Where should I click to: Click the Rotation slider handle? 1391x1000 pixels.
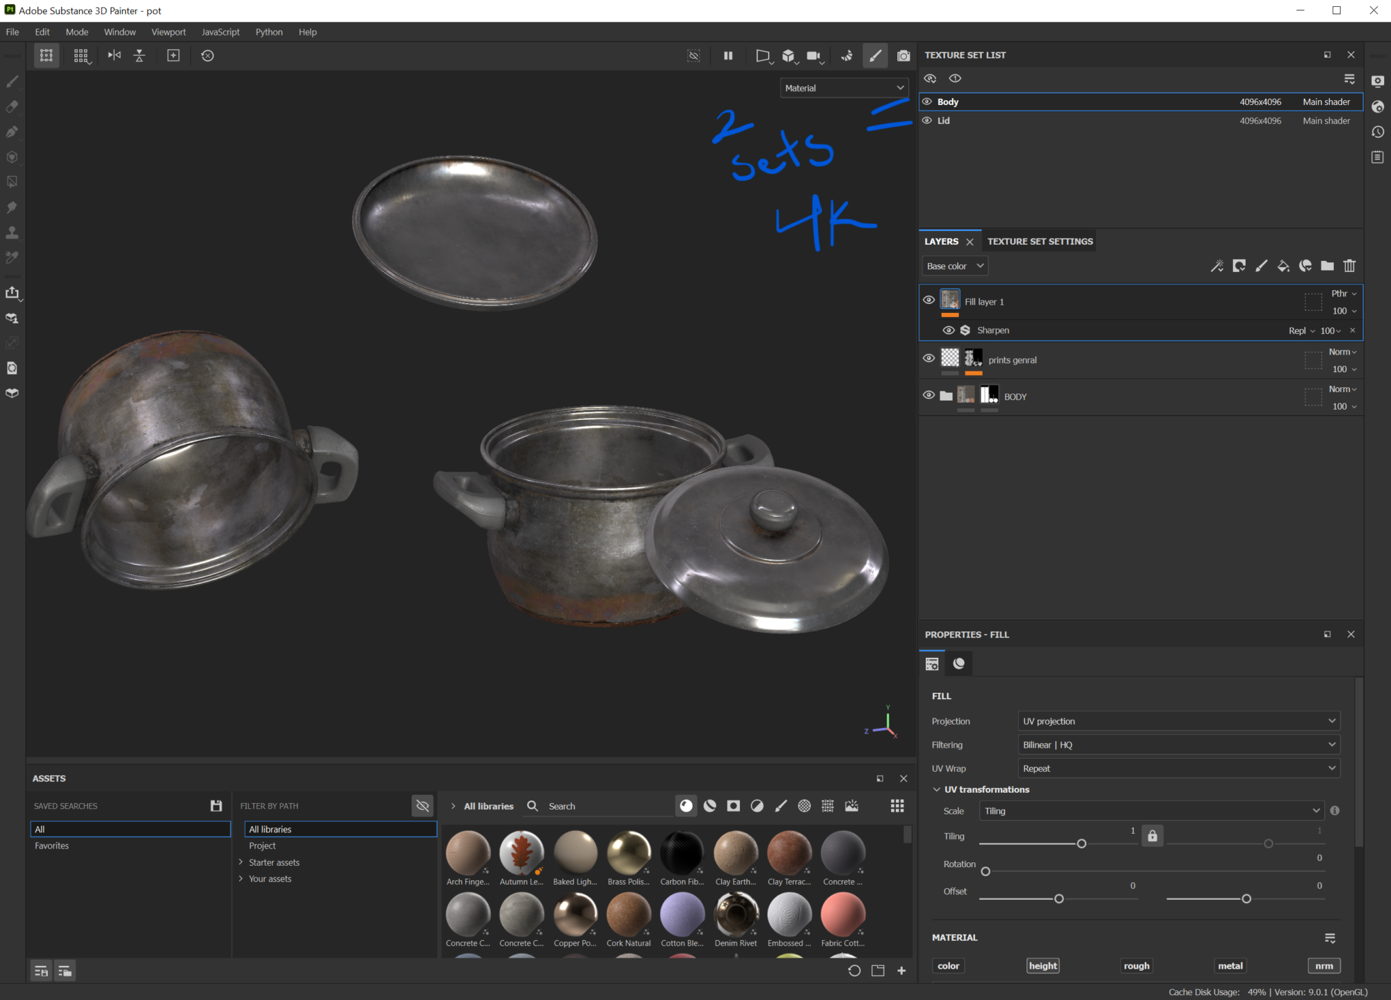click(x=986, y=871)
